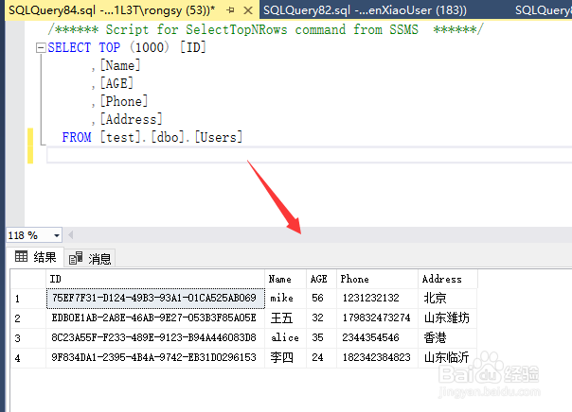Click ID cell 9F834DA1-2395-4B4A-9742-EB31D0296153
The height and width of the screenshot is (412, 572).
coord(155,358)
